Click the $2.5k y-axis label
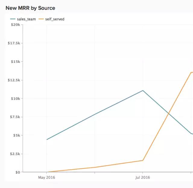The width and height of the screenshot is (193, 188). [14, 154]
